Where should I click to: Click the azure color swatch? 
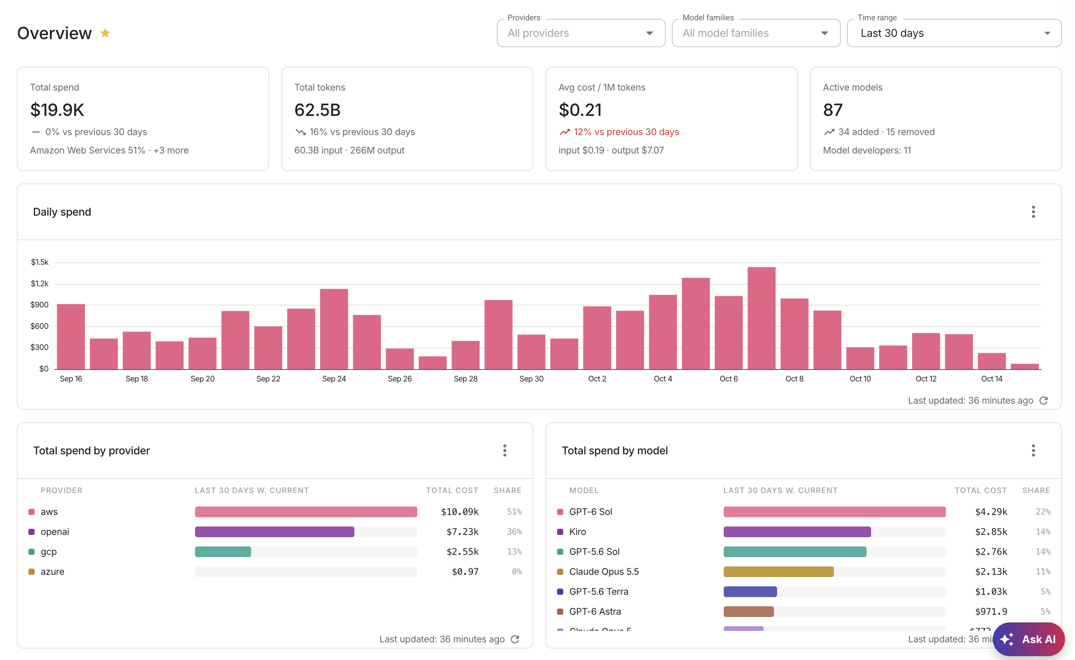click(x=31, y=571)
